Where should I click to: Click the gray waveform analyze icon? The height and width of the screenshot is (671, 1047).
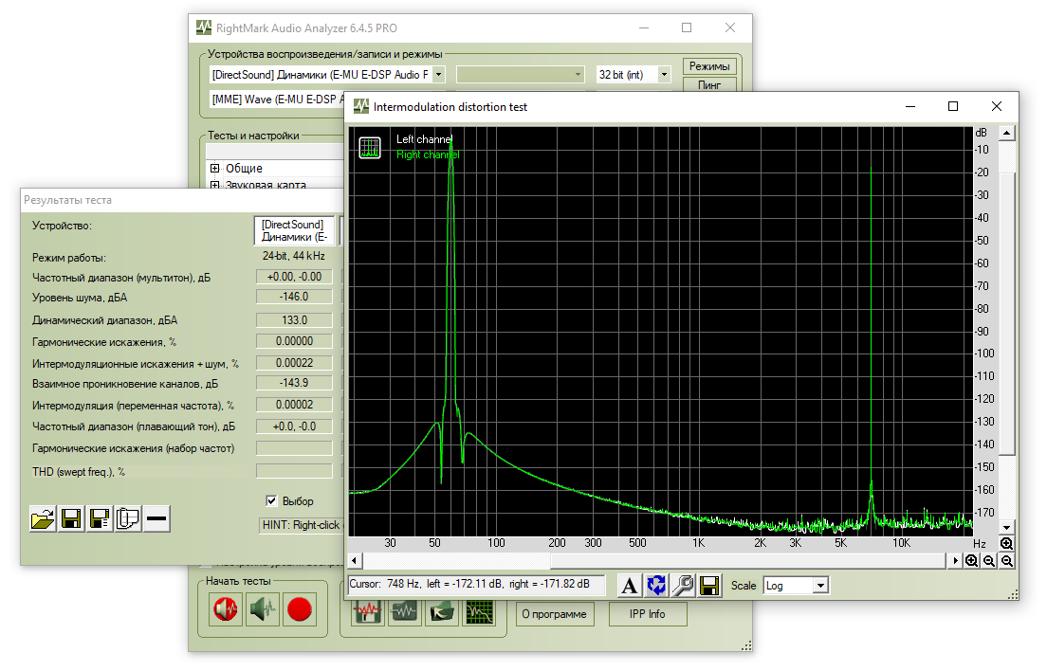click(405, 611)
